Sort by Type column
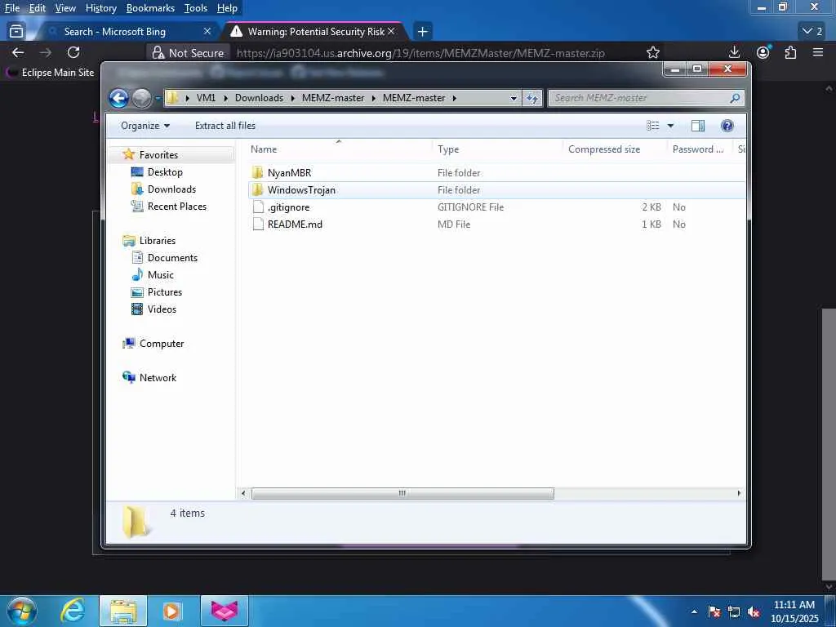836x627 pixels. point(497,149)
